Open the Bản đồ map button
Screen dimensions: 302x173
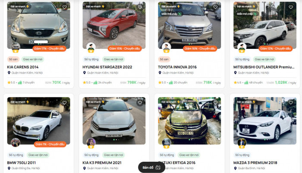pos(151,167)
